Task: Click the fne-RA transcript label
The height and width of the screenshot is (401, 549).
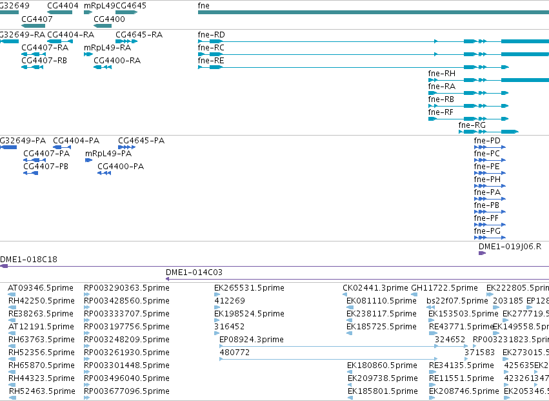Action: tap(442, 87)
